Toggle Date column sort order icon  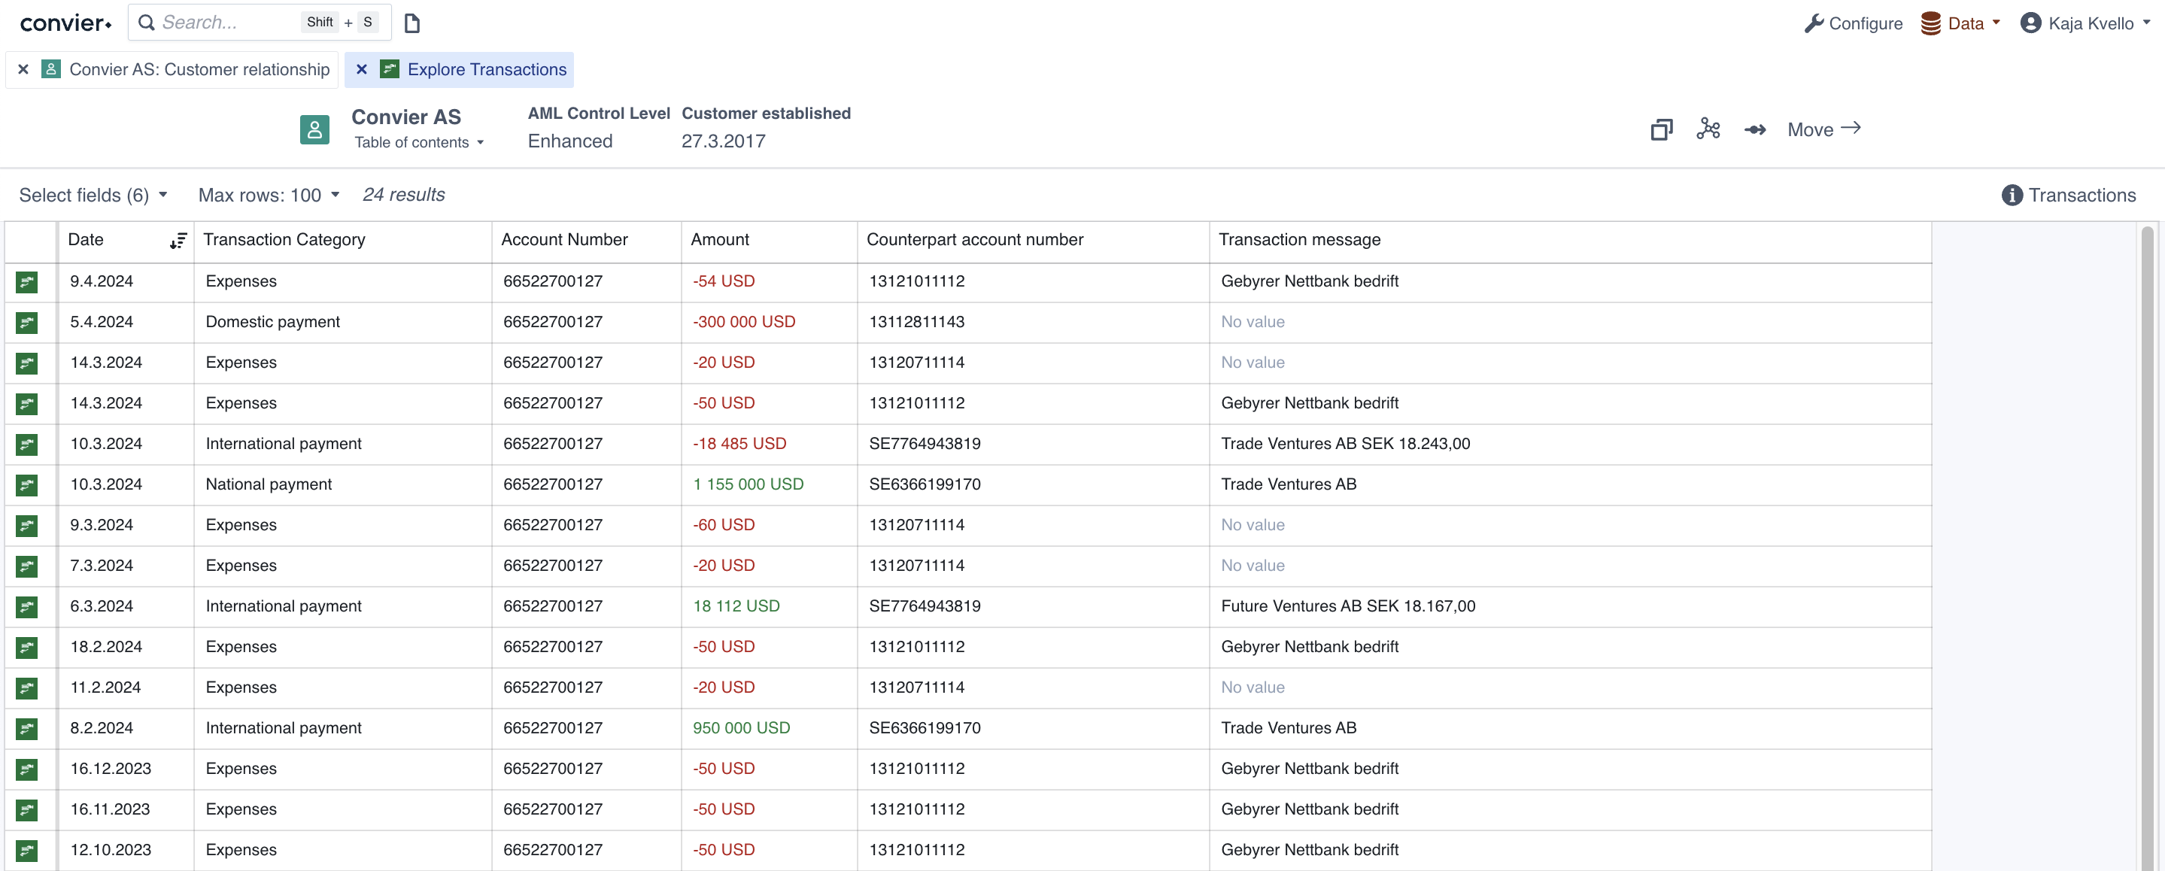(178, 241)
